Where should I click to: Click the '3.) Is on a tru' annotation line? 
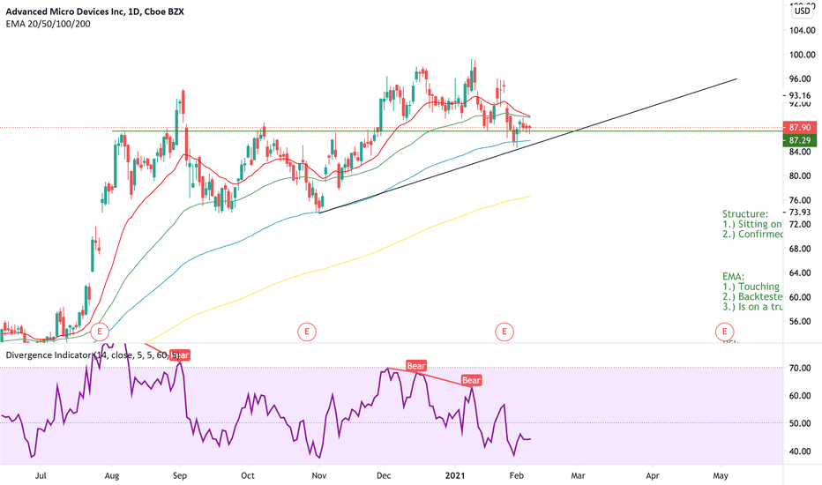click(x=752, y=306)
